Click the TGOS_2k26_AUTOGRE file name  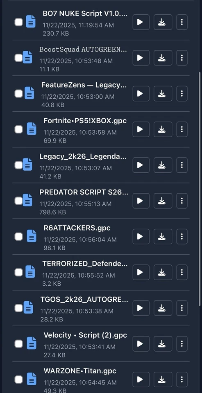(x=84, y=300)
